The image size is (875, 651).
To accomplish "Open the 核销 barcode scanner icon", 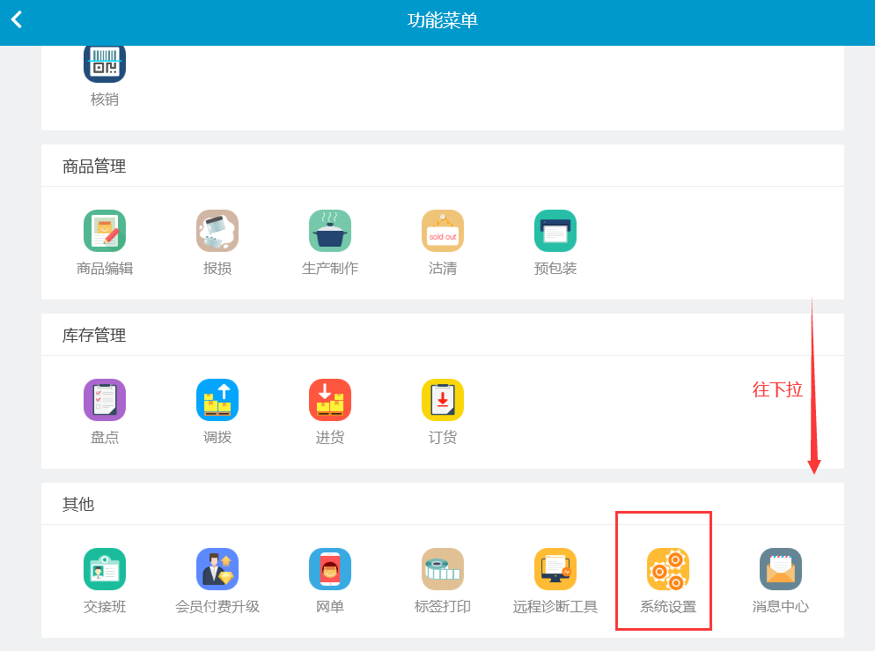I will click(105, 63).
